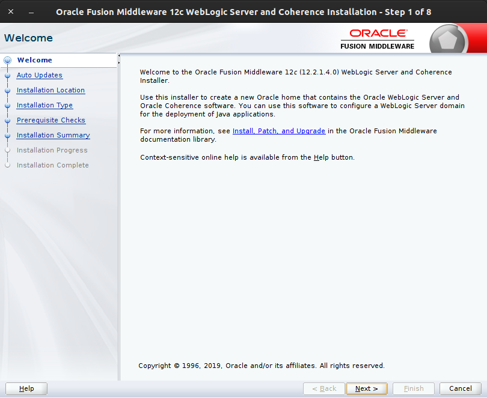Click the Installation Complete step label
This screenshot has width=487, height=398.
click(x=53, y=165)
